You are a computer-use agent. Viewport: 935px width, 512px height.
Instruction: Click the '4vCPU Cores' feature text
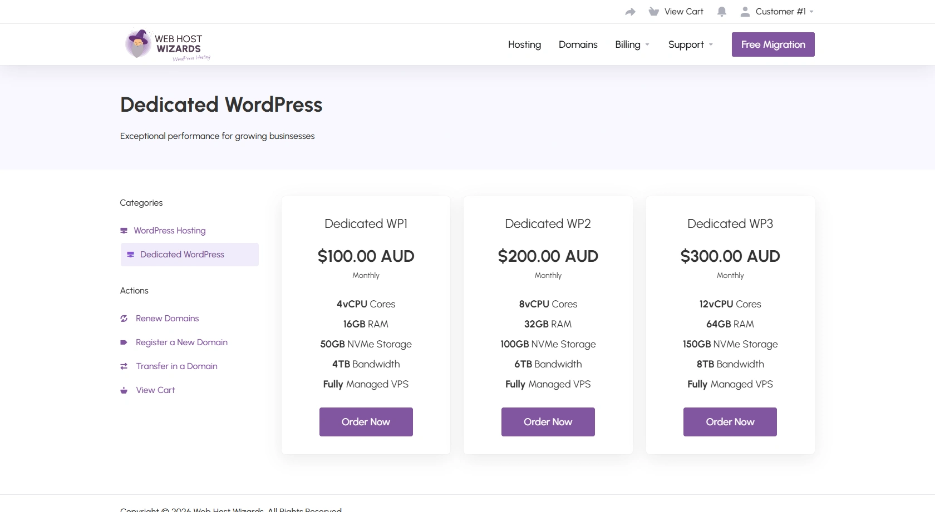[x=366, y=304]
